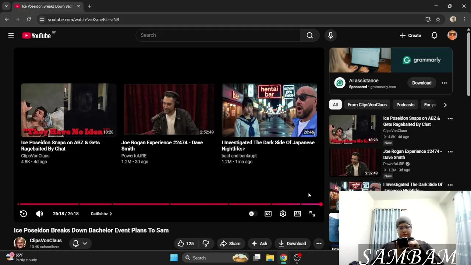Open Chrome from the taskbar
Screen dimensions: 471x265
tap(283, 258)
